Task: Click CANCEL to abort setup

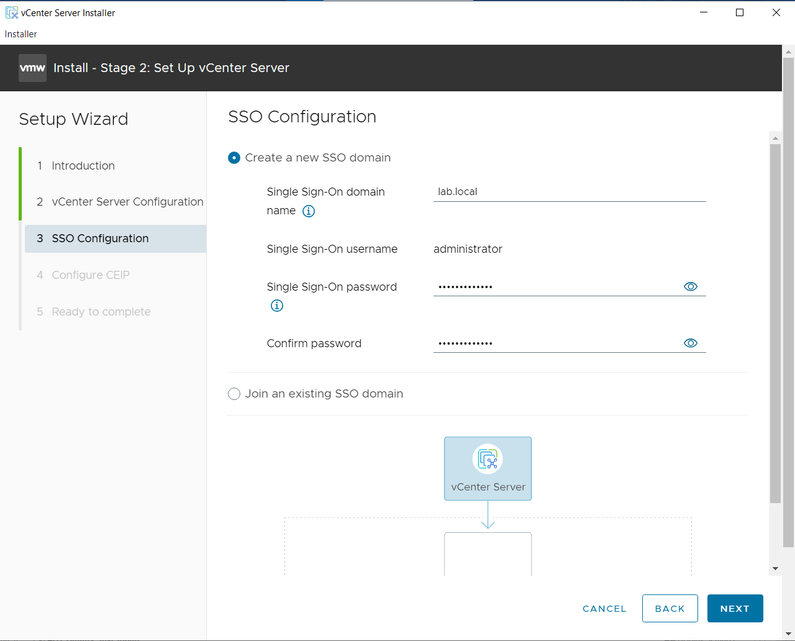Action: (x=604, y=608)
